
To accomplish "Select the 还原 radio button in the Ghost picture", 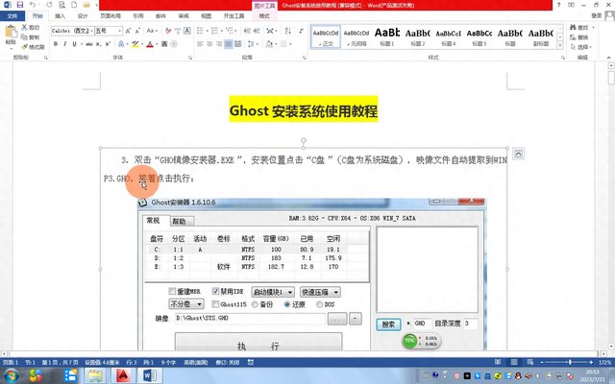I will (x=287, y=304).
